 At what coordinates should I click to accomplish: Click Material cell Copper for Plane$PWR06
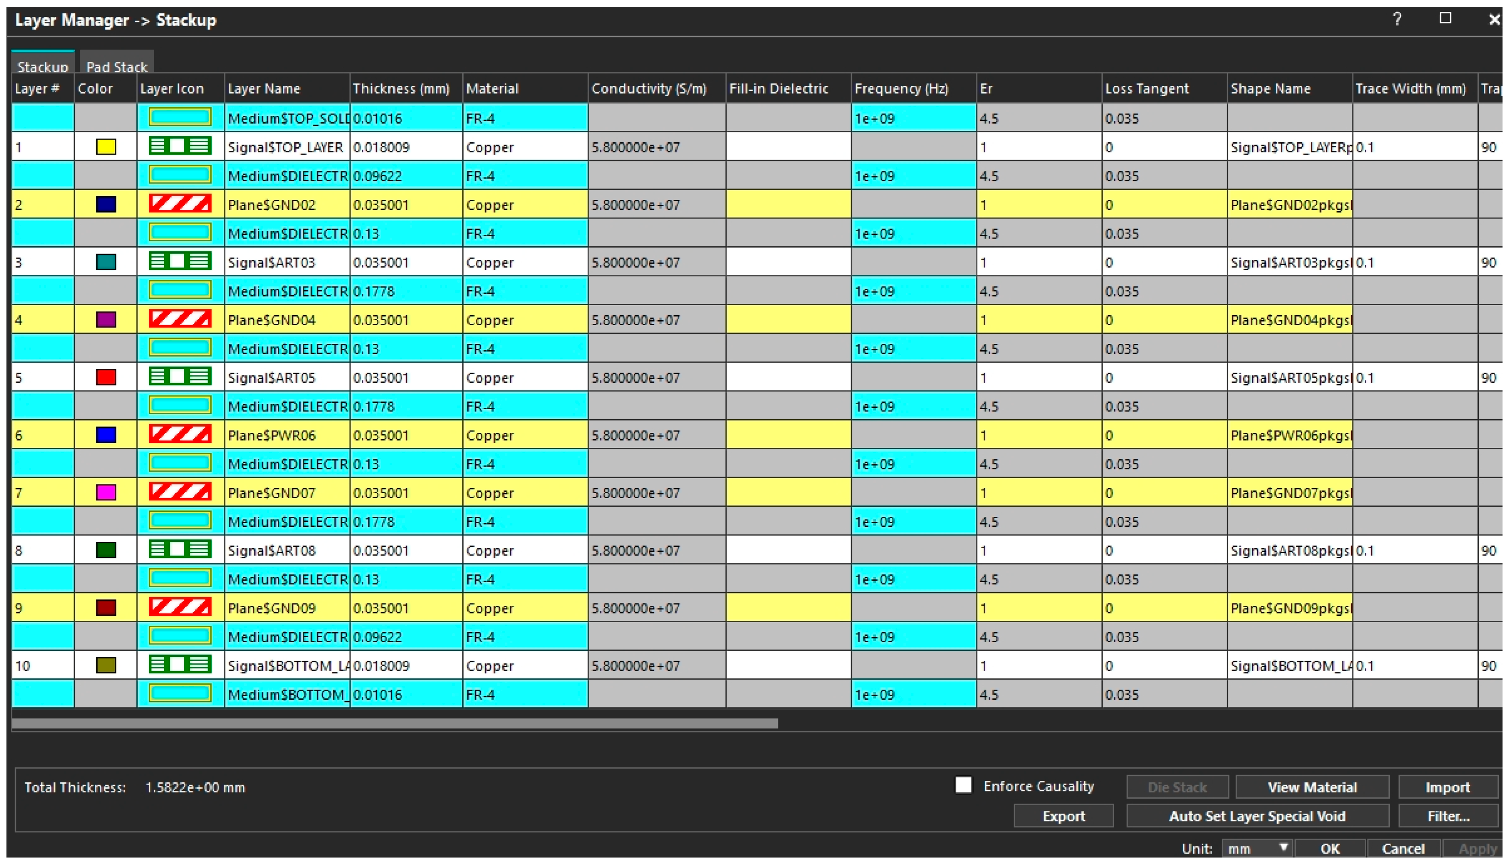525,434
